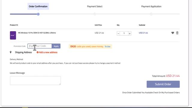Click the Unit Price column header
The width and height of the screenshot is (192, 108).
point(98,25)
